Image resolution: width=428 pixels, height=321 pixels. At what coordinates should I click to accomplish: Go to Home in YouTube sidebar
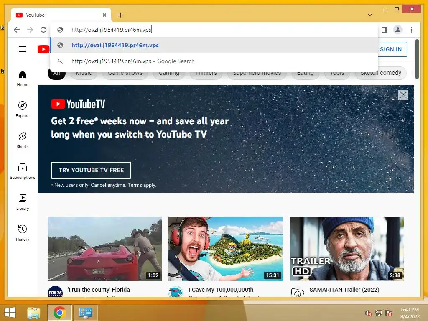click(23, 79)
